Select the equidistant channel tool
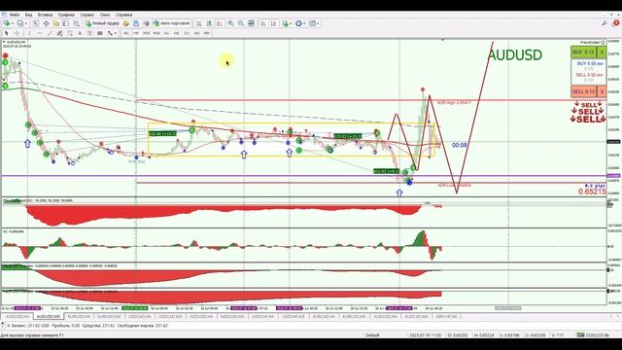This screenshot has height=350, width=622. point(59,33)
